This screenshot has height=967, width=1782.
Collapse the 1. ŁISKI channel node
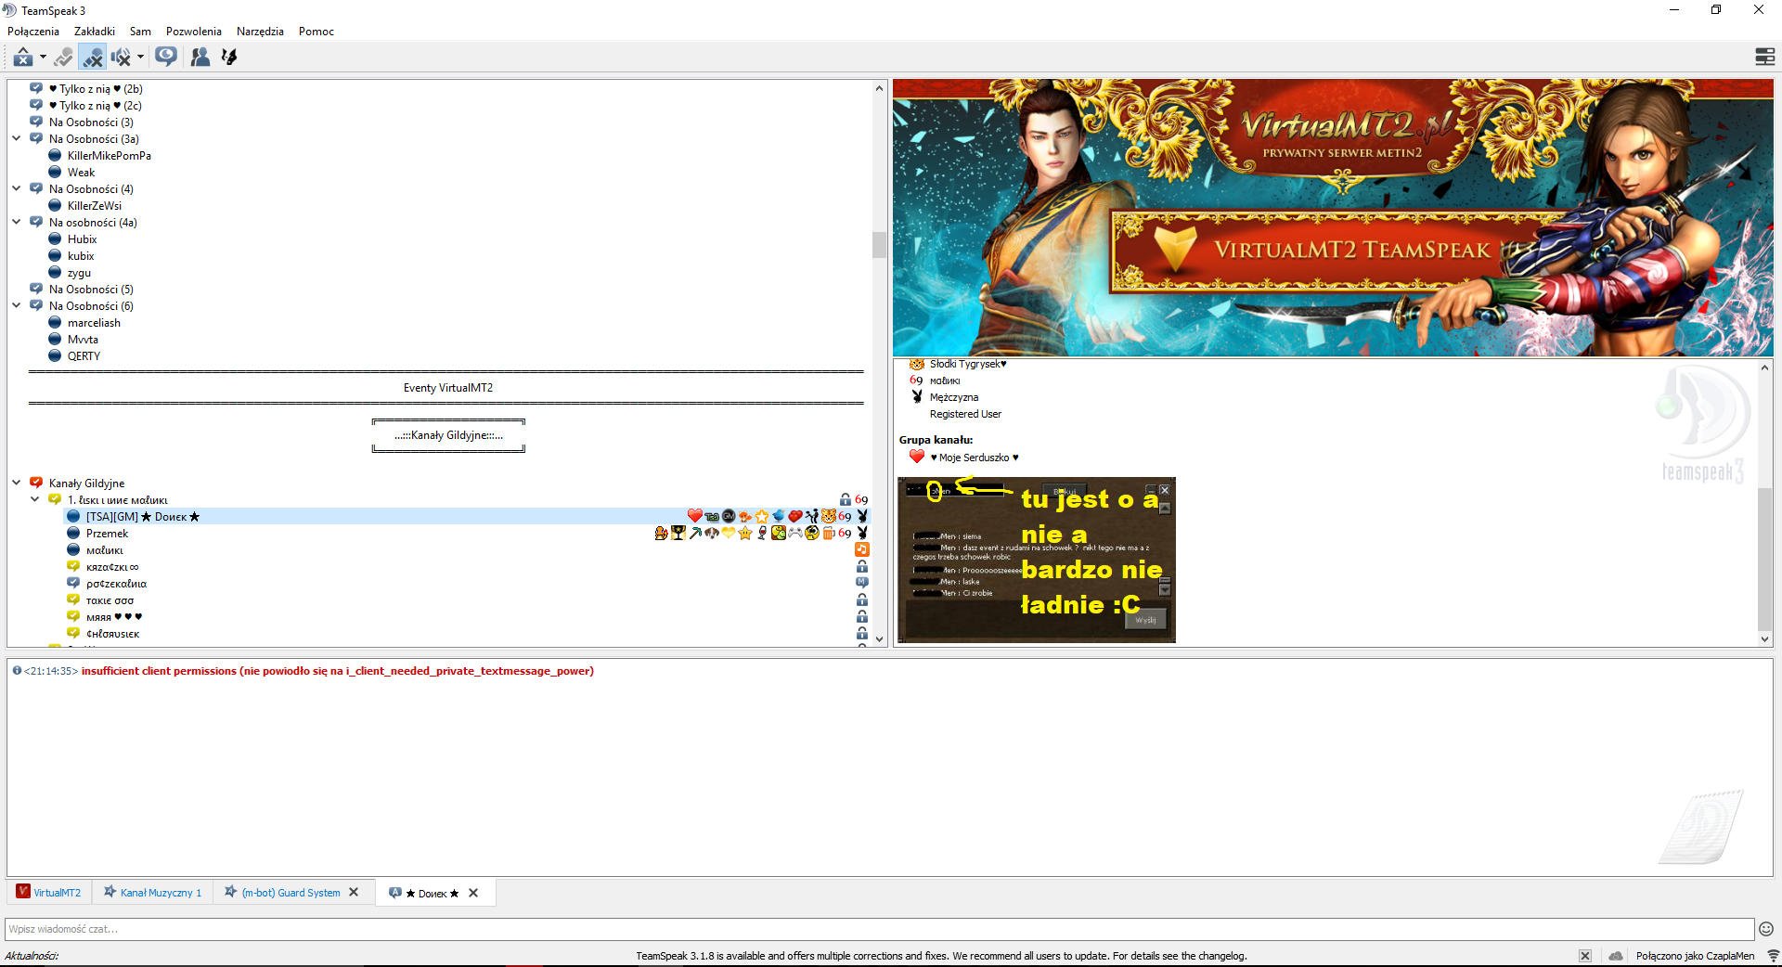tap(35, 499)
